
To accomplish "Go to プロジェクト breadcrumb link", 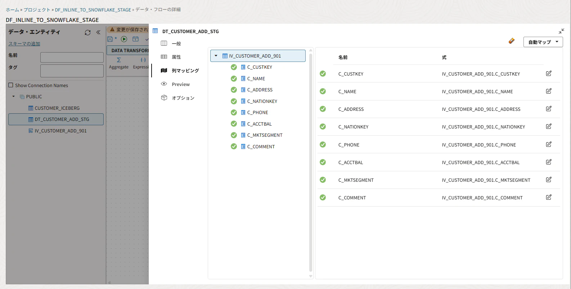I will click(37, 10).
